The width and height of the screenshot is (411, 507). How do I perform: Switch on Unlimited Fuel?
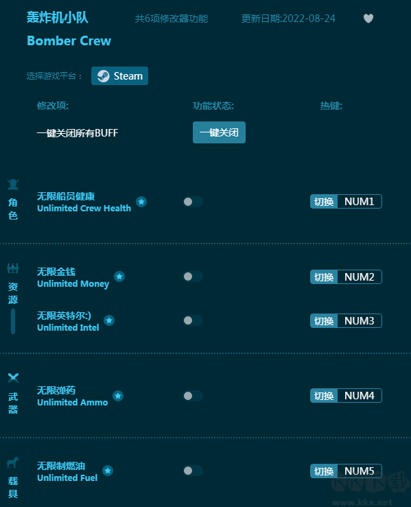pyautogui.click(x=193, y=471)
